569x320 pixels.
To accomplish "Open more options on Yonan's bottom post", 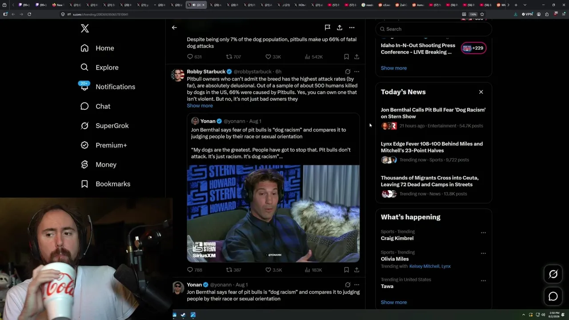I will coord(357,284).
